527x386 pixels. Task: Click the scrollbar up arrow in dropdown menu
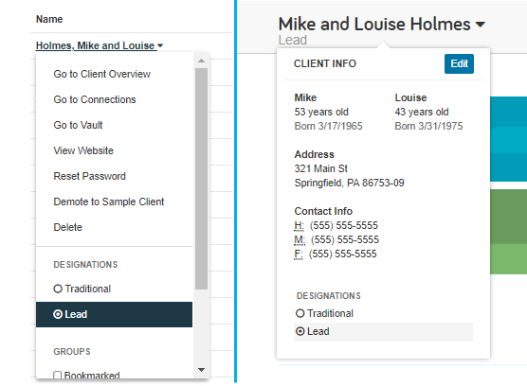[201, 61]
